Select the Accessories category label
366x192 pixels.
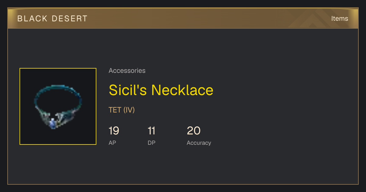127,71
